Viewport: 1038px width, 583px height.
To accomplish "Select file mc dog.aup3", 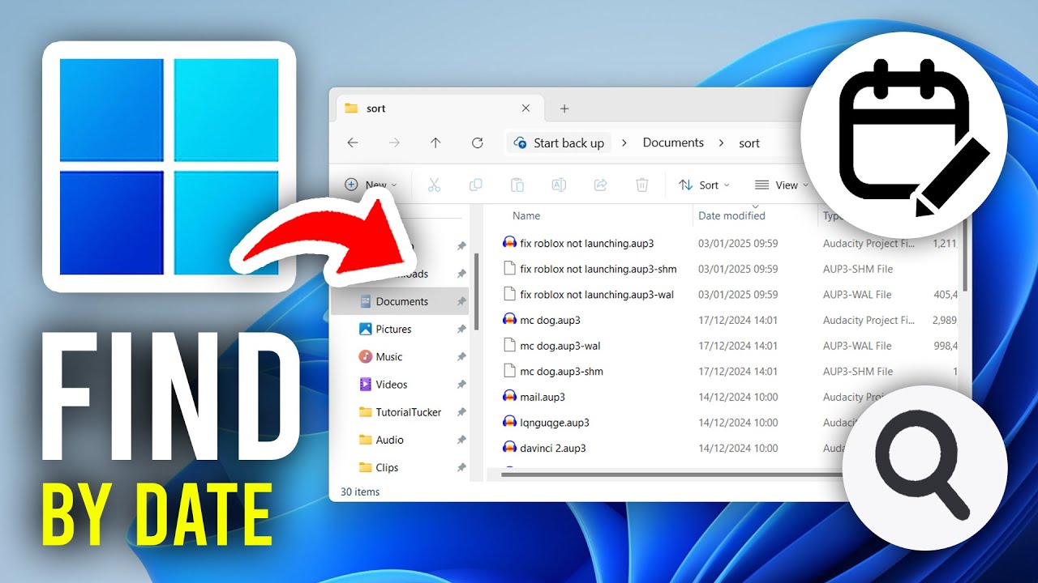I will coord(550,320).
